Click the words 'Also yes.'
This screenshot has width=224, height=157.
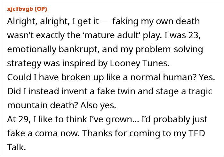pos(98,106)
